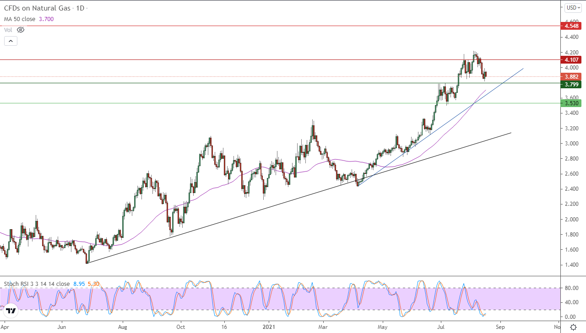Click the TradingView logo icon

[11, 311]
